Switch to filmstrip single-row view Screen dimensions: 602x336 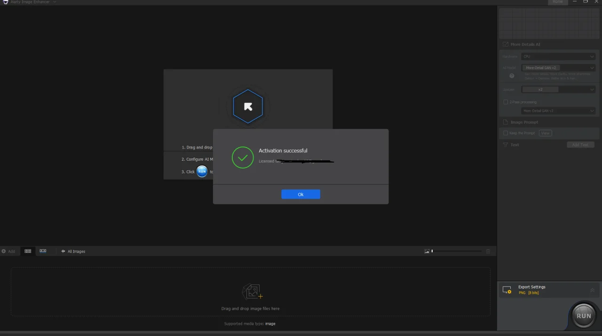click(43, 251)
